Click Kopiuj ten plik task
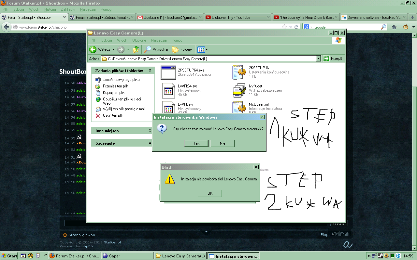 point(114,93)
